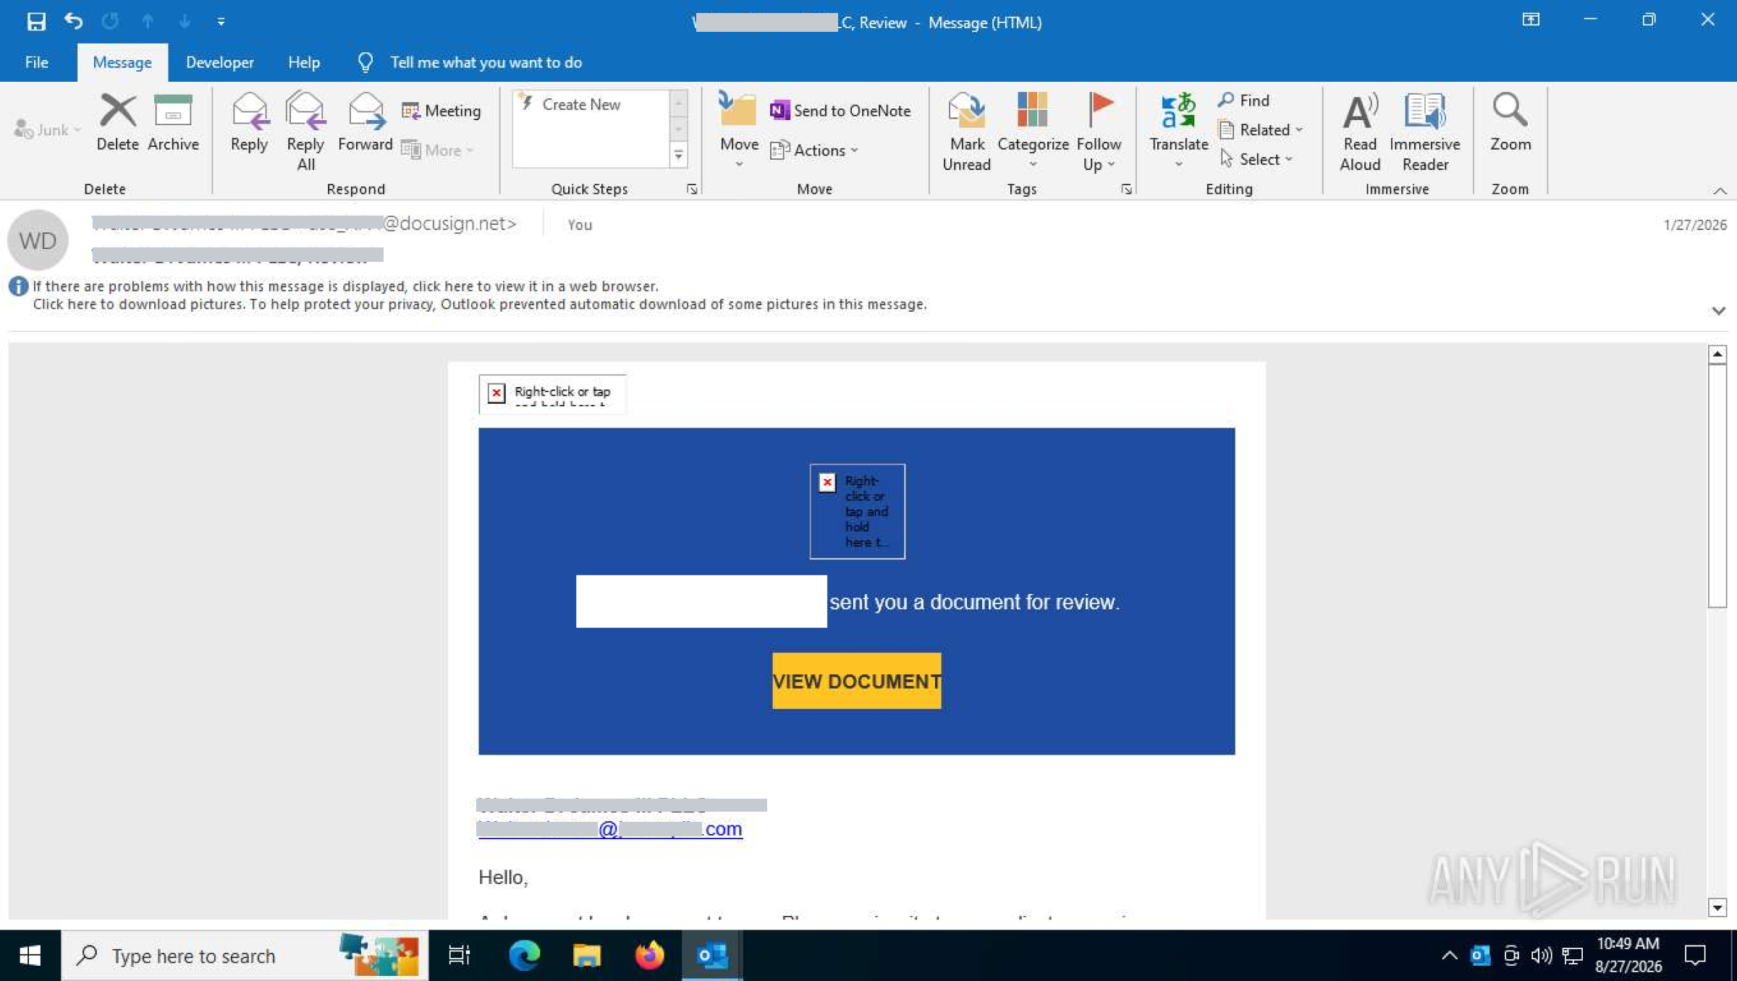Expand Quick Steps gallery list
Screen dimensions: 1737x981
678,155
